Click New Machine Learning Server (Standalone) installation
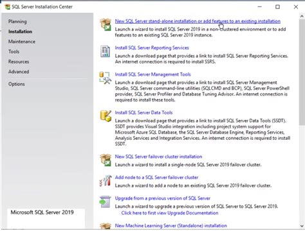Viewport: 305px width, 231px height. click(171, 226)
